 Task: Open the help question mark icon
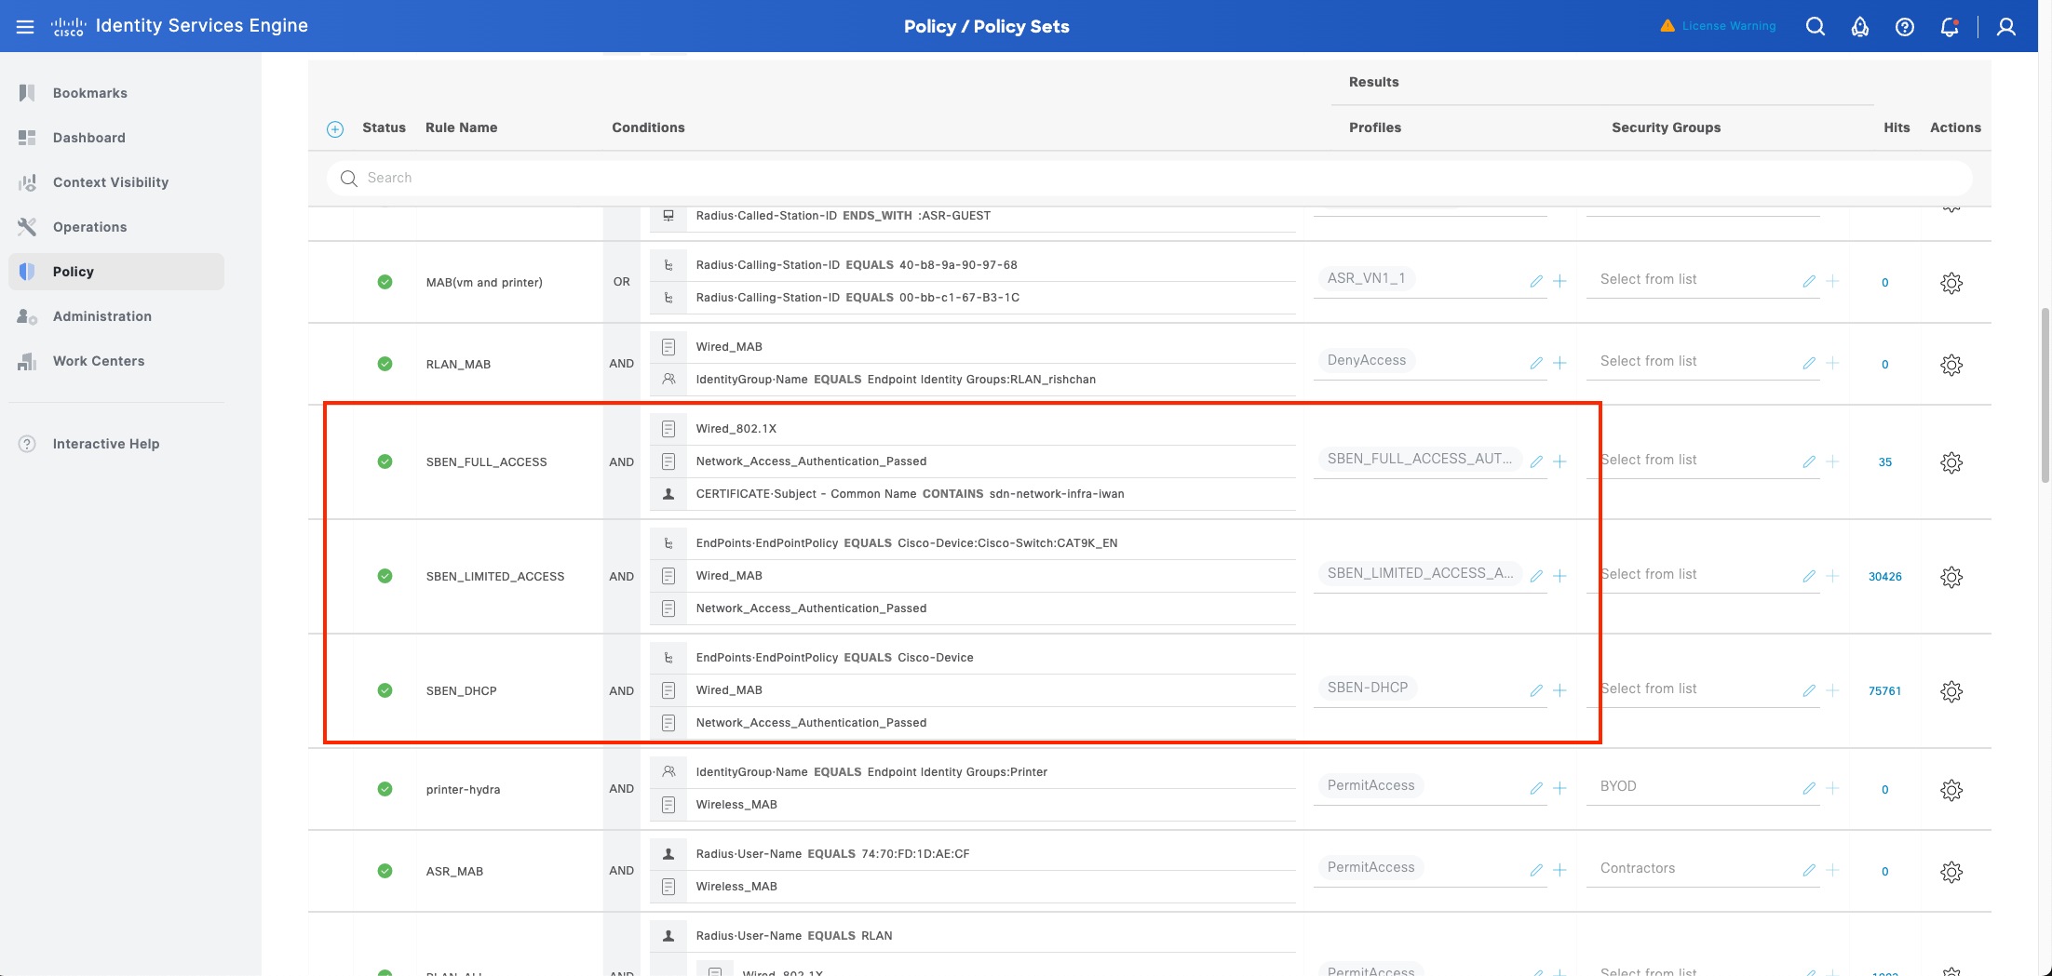click(1904, 26)
